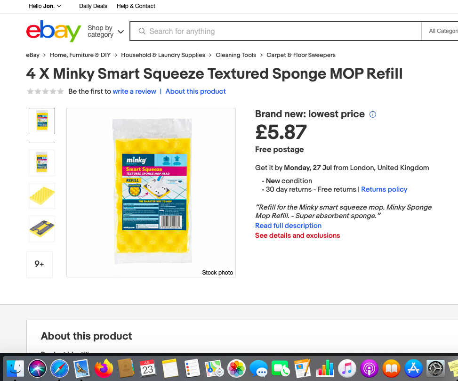Image resolution: width=458 pixels, height=381 pixels.
Task: Open Messages from the Dock
Action: 259,369
